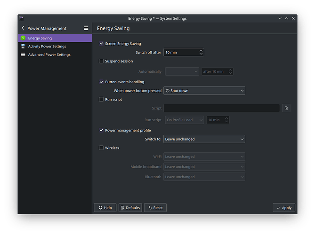Open the hamburger menu in sidebar header
The height and width of the screenshot is (235, 315).
pyautogui.click(x=86, y=28)
